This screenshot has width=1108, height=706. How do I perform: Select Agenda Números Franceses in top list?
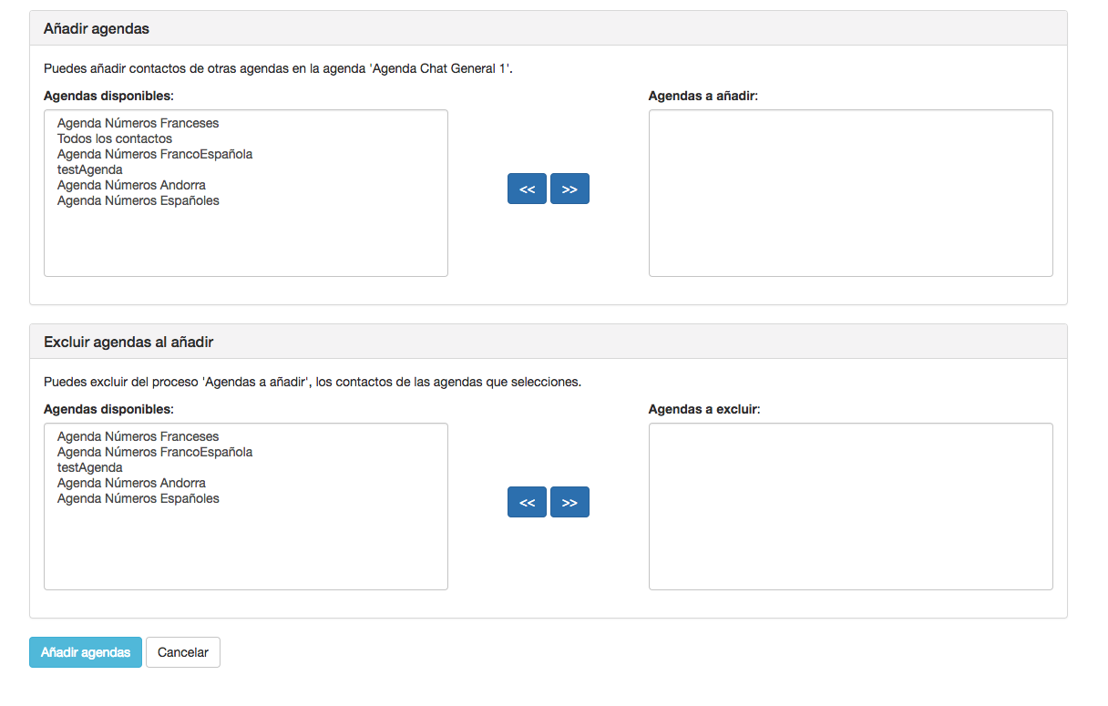[138, 123]
